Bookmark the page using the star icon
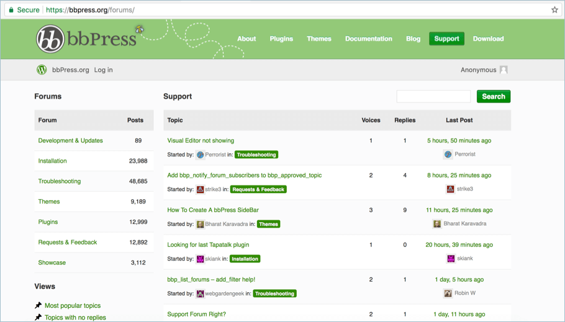The width and height of the screenshot is (565, 322). click(x=554, y=10)
